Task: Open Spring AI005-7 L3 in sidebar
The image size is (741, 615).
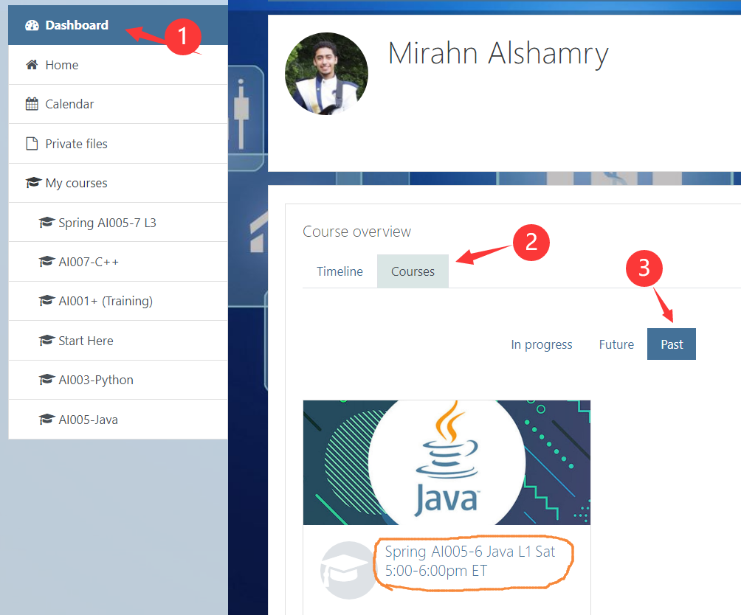Action: click(107, 223)
